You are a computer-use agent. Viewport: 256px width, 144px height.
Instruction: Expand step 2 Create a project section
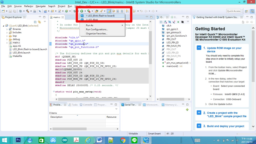(199, 113)
